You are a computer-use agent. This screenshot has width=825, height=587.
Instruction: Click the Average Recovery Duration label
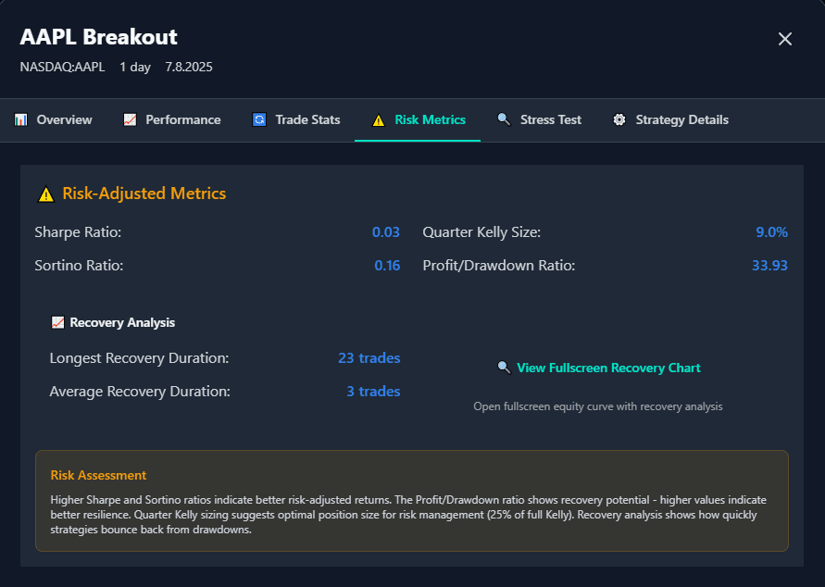140,392
